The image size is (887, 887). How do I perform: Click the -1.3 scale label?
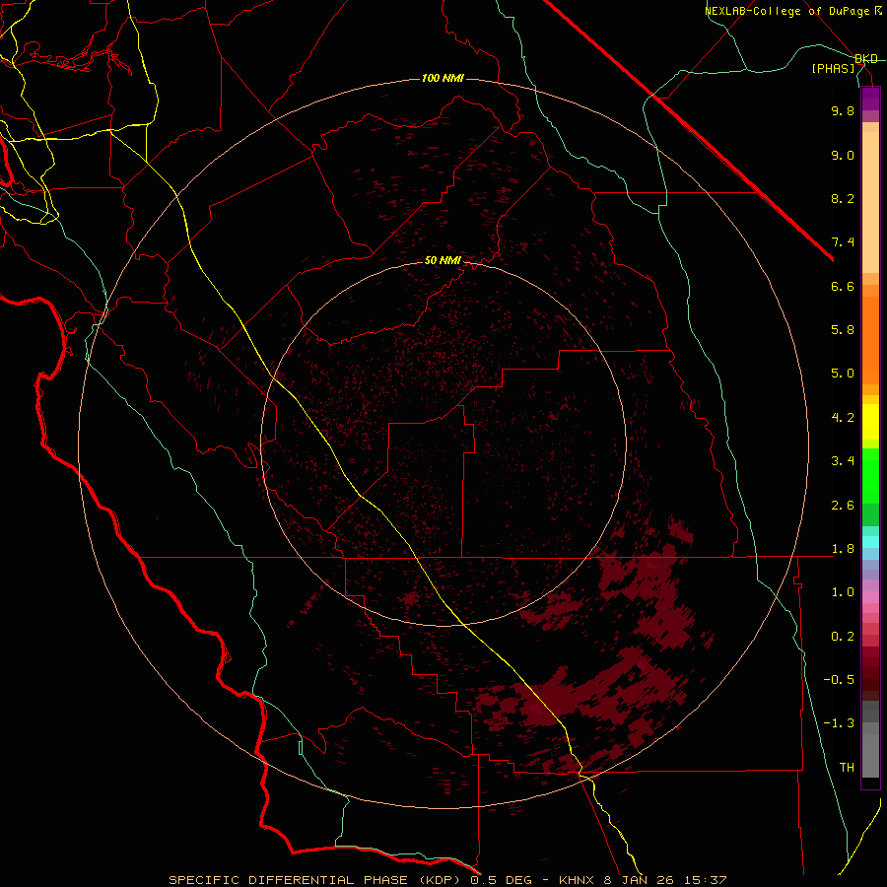click(839, 723)
